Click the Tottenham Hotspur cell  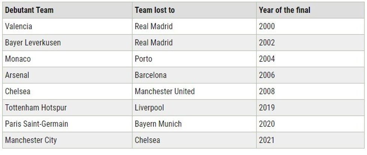click(36, 108)
